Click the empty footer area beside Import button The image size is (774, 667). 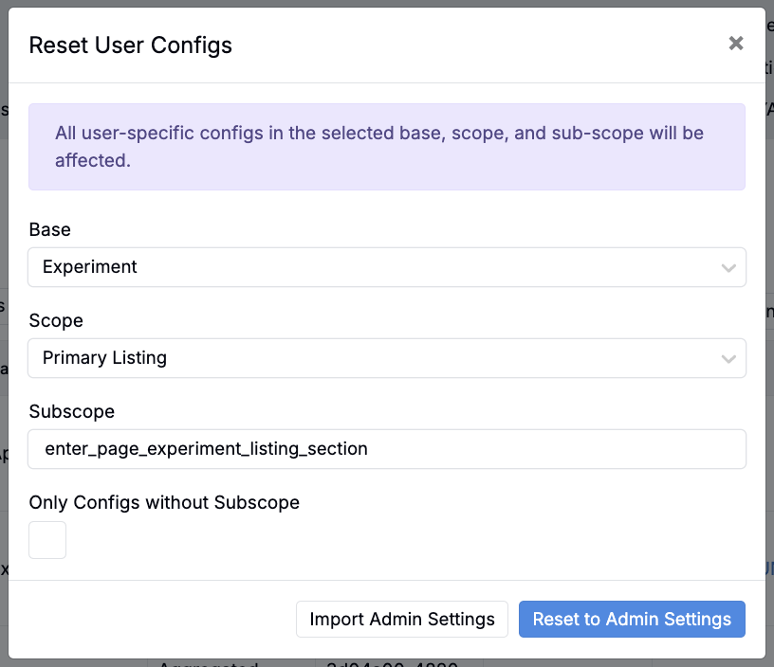(152, 619)
